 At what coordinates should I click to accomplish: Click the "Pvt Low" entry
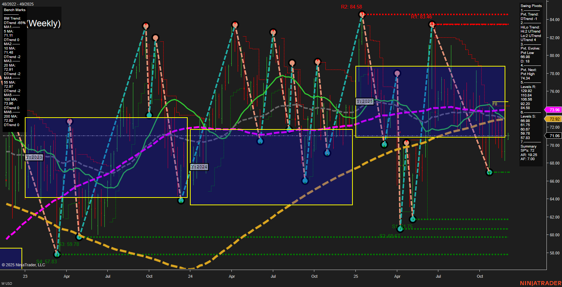[x=527, y=53]
